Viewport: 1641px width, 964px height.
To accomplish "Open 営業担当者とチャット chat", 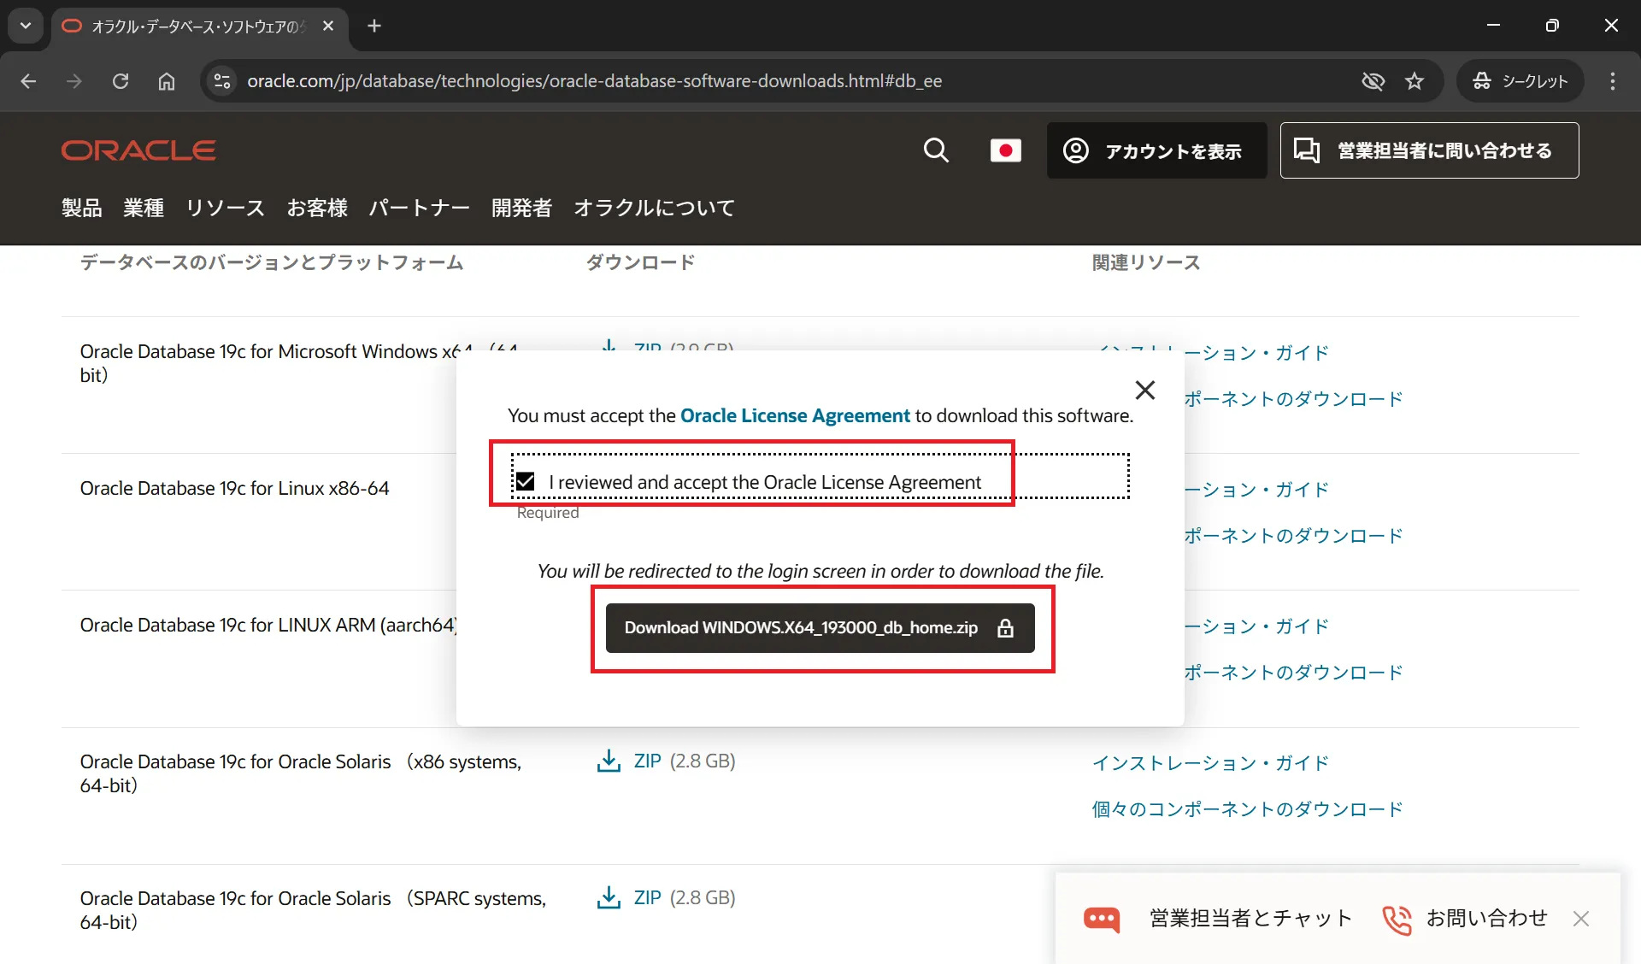I will (x=1251, y=919).
